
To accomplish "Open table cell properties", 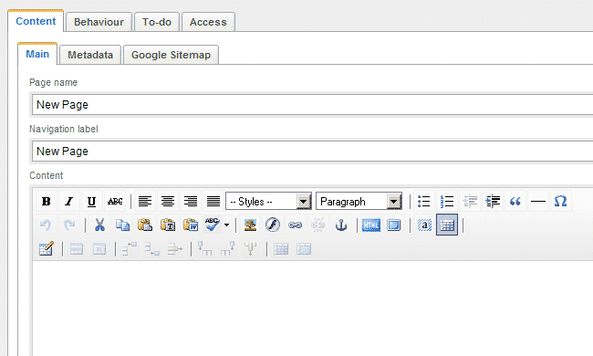I will (x=99, y=249).
